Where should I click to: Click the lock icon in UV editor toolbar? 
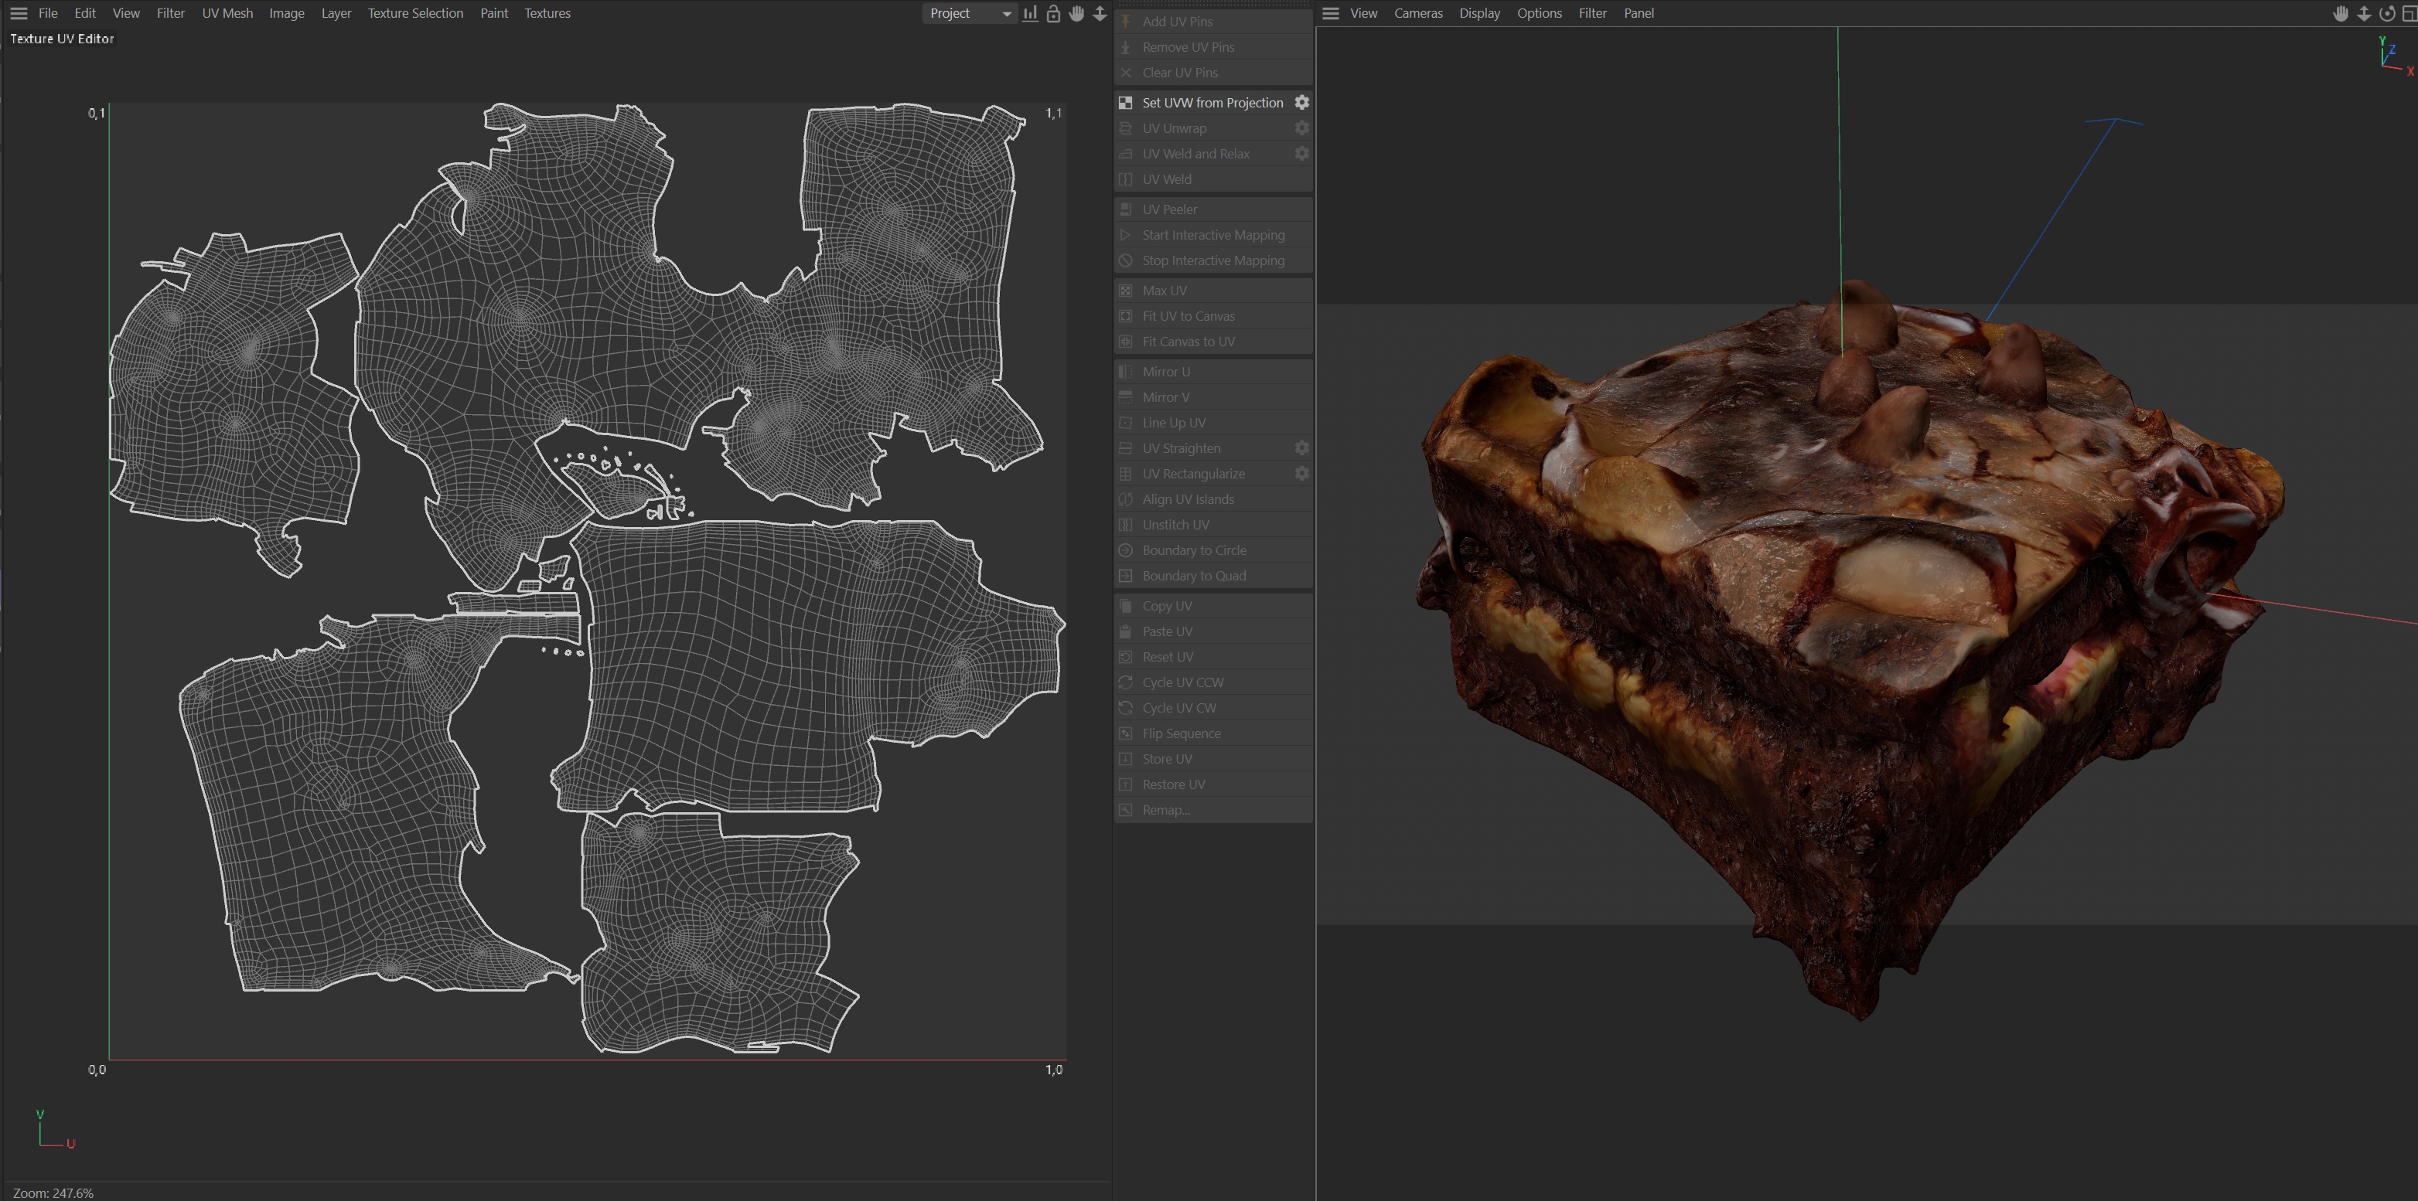click(1053, 13)
